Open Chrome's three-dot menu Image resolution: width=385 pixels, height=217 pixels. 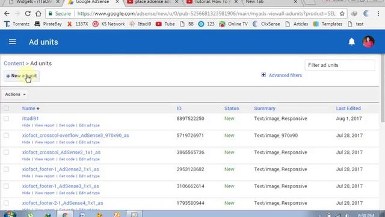click(x=378, y=13)
